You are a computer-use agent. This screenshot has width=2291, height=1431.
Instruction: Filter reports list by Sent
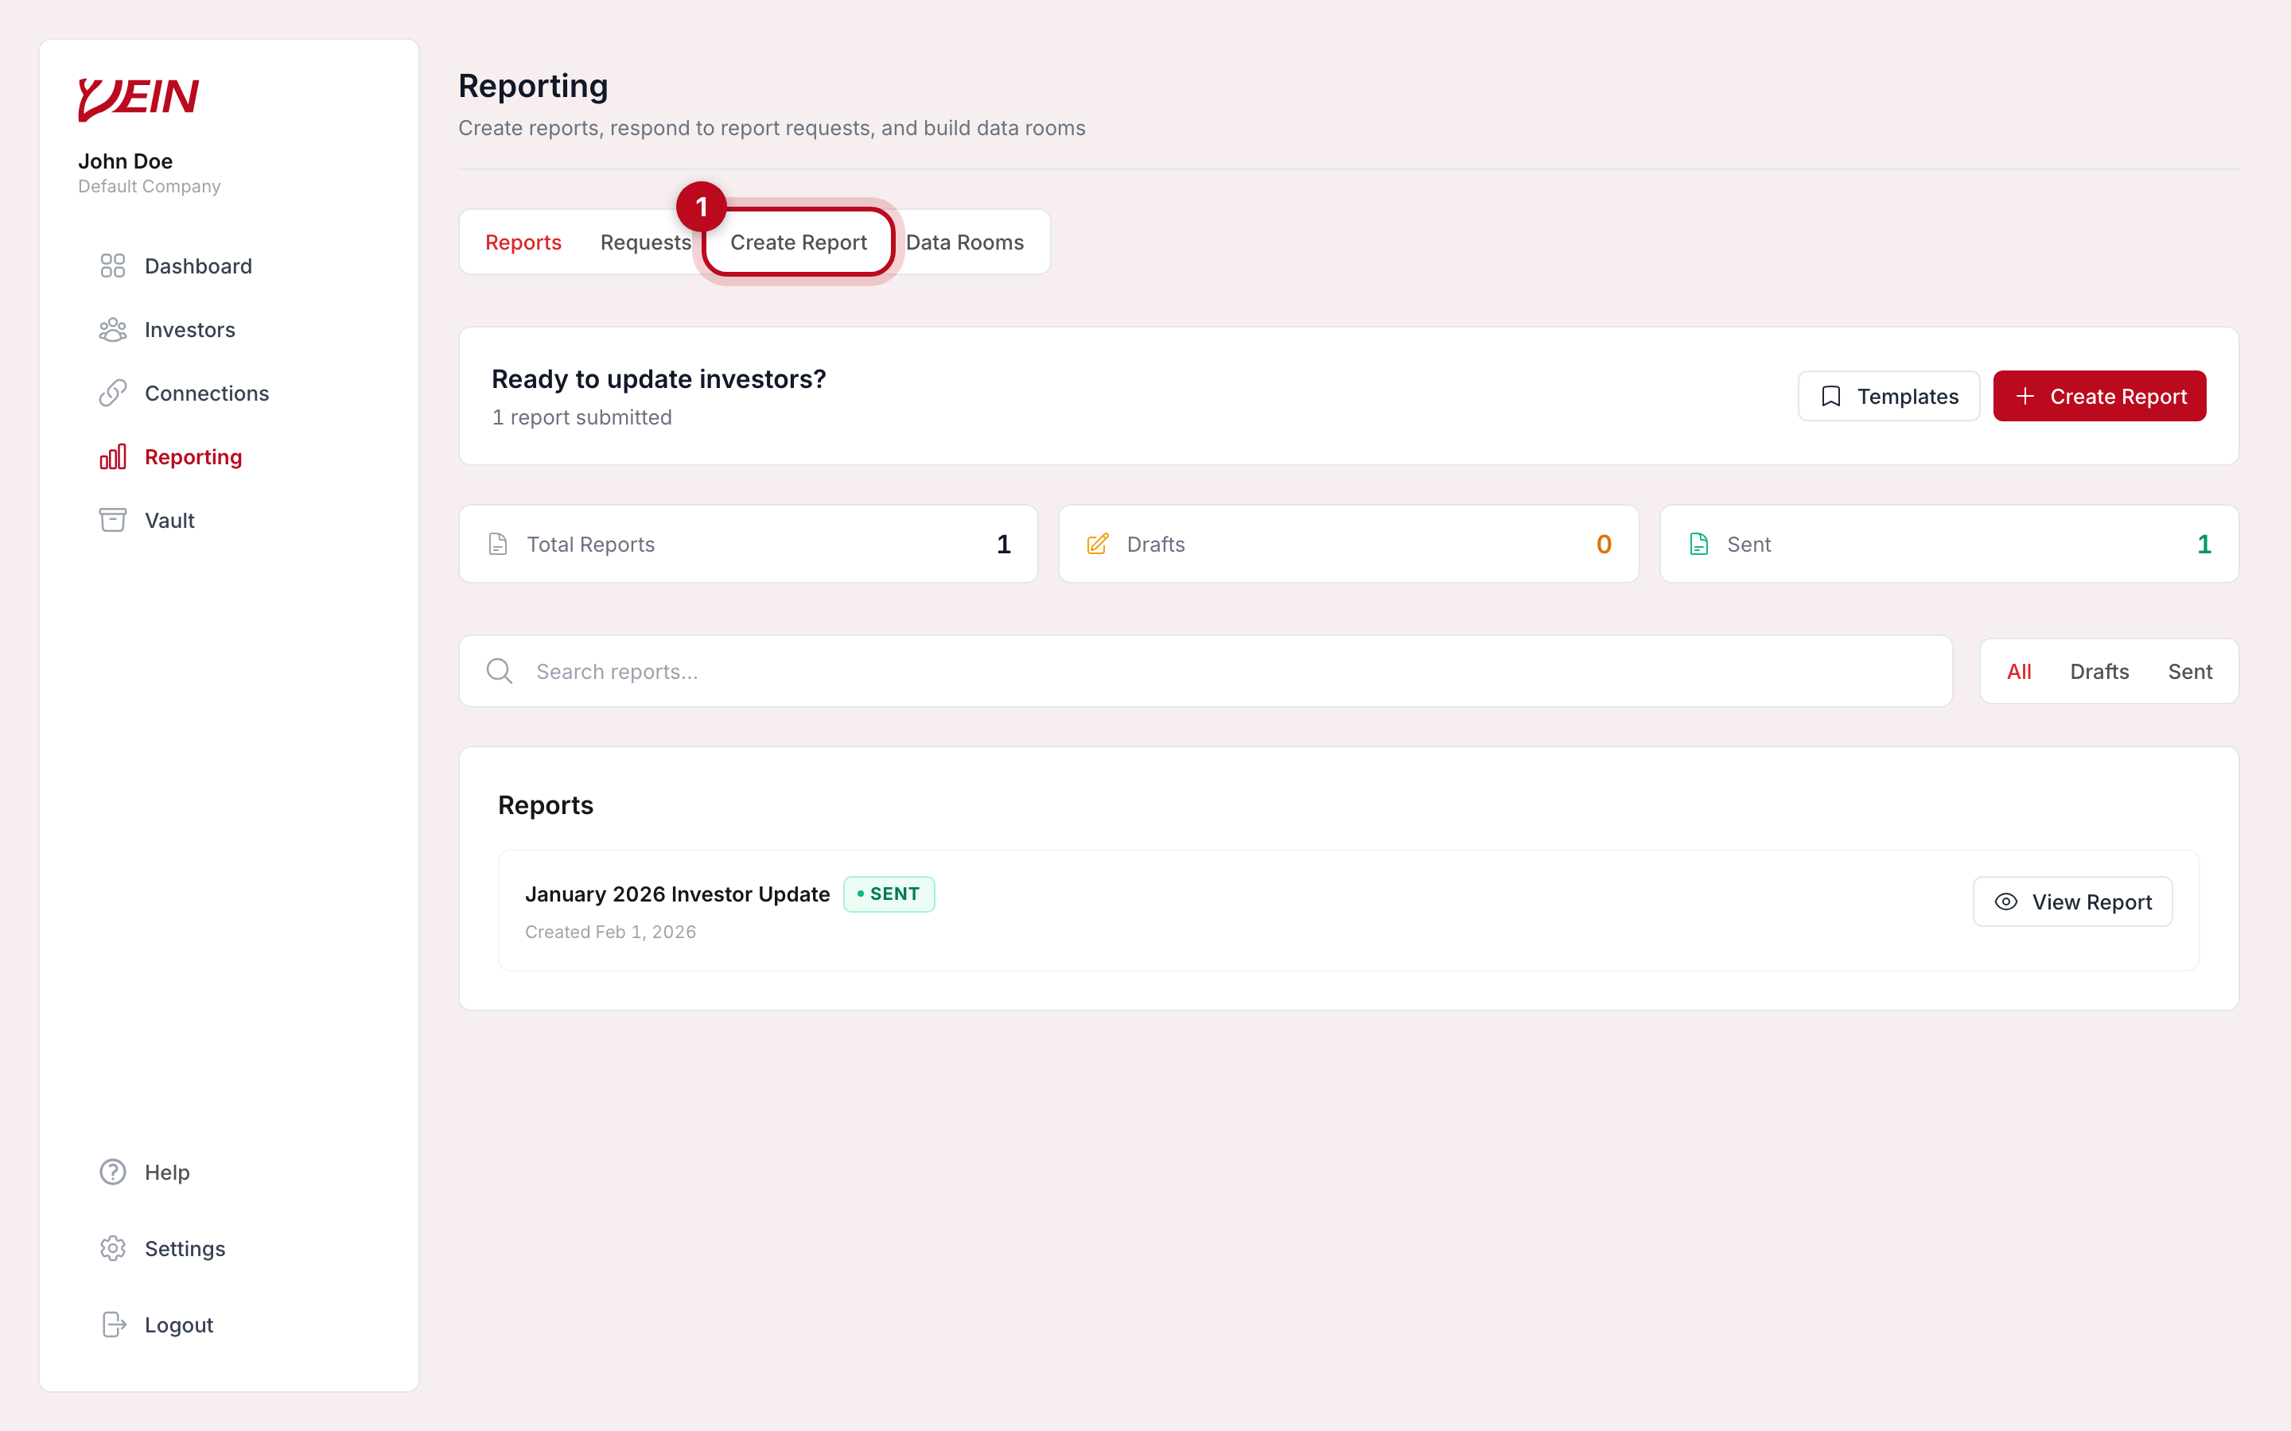pos(2190,671)
